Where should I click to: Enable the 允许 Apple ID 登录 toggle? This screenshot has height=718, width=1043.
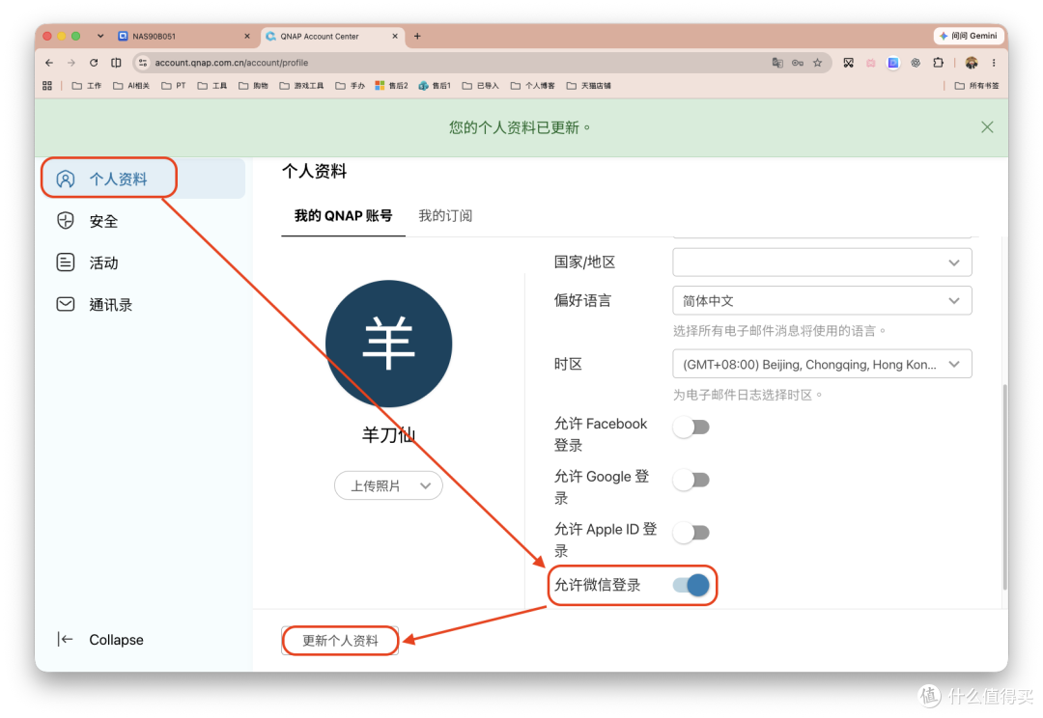[691, 533]
